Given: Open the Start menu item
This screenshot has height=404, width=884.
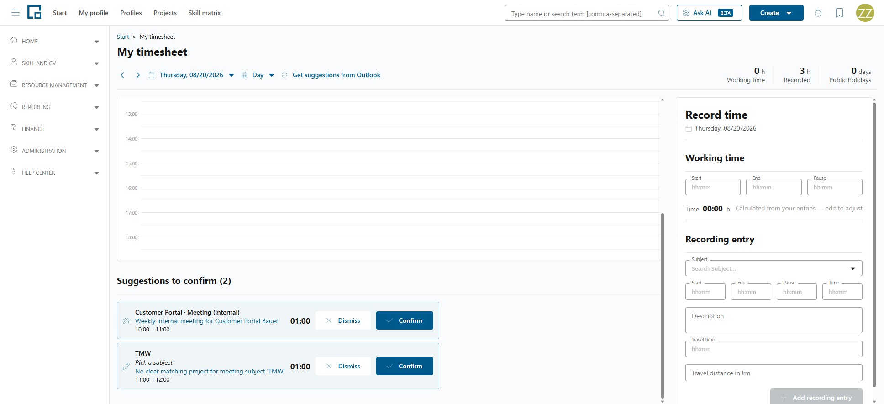Looking at the screenshot, I should point(60,13).
